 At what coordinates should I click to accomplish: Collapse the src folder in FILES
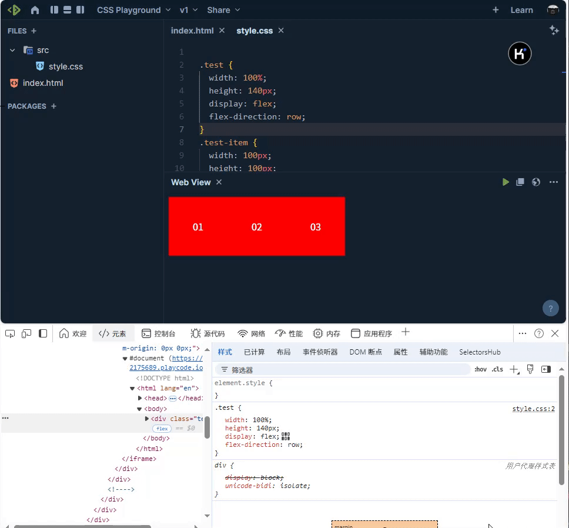12,50
